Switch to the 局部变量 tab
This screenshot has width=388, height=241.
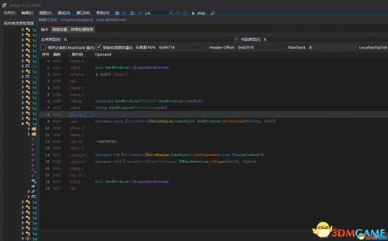pos(59,30)
